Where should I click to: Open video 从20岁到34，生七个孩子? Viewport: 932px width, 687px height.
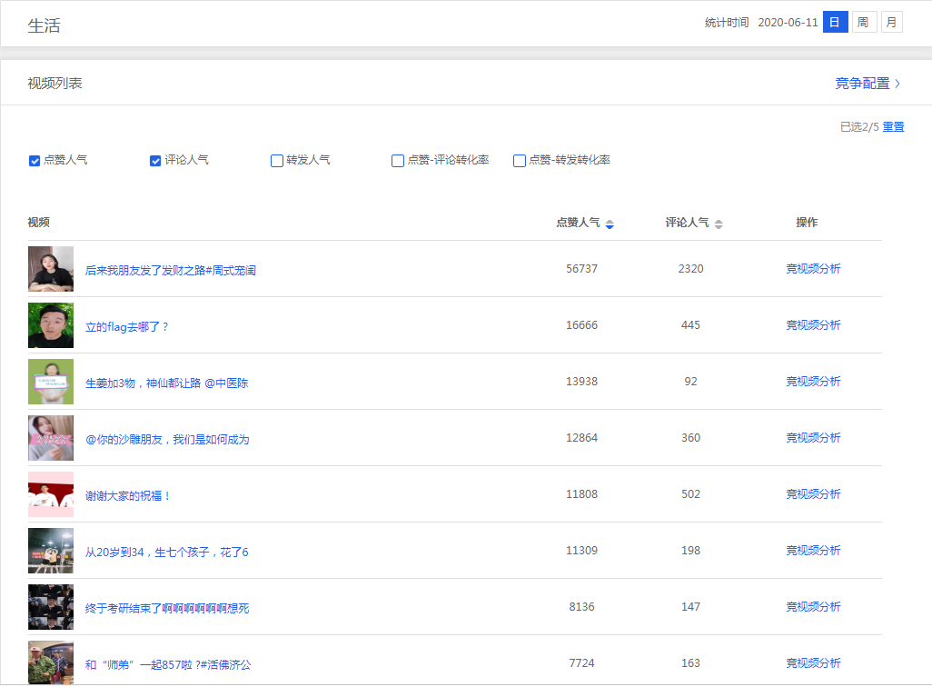pyautogui.click(x=167, y=553)
